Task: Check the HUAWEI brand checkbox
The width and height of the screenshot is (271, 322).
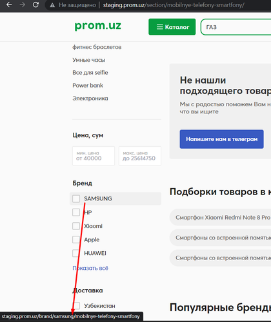Action: pyautogui.click(x=76, y=253)
